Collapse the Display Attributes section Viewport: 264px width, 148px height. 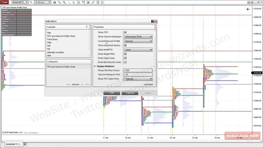tap(95, 66)
